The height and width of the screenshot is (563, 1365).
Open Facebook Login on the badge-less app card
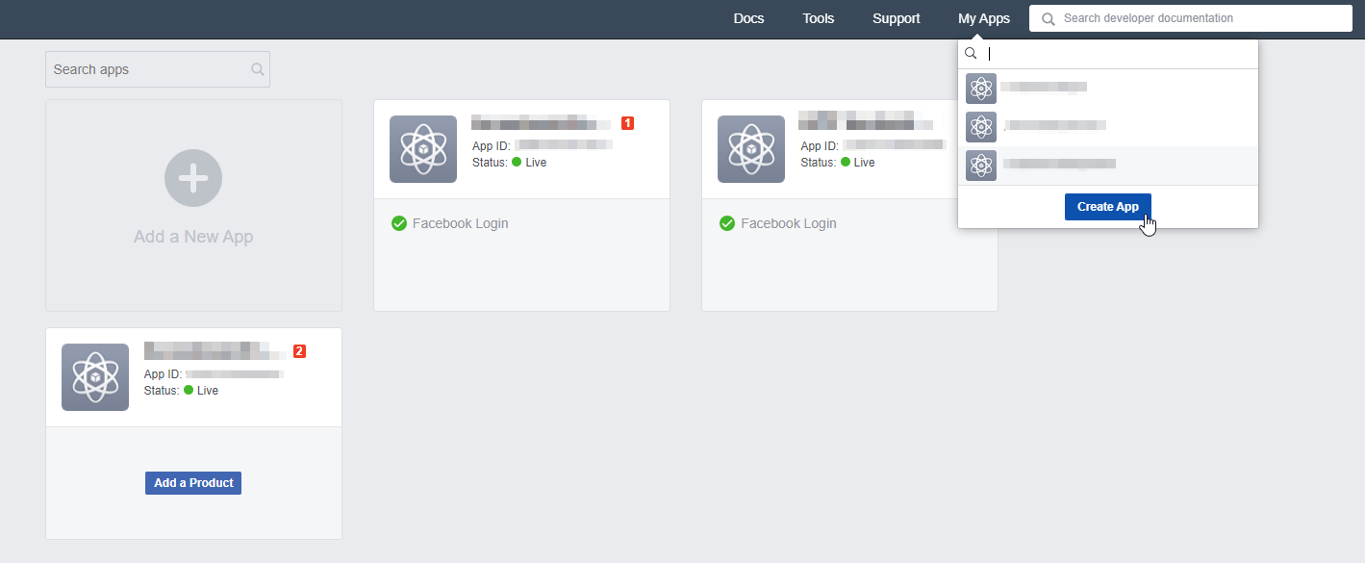788,223
